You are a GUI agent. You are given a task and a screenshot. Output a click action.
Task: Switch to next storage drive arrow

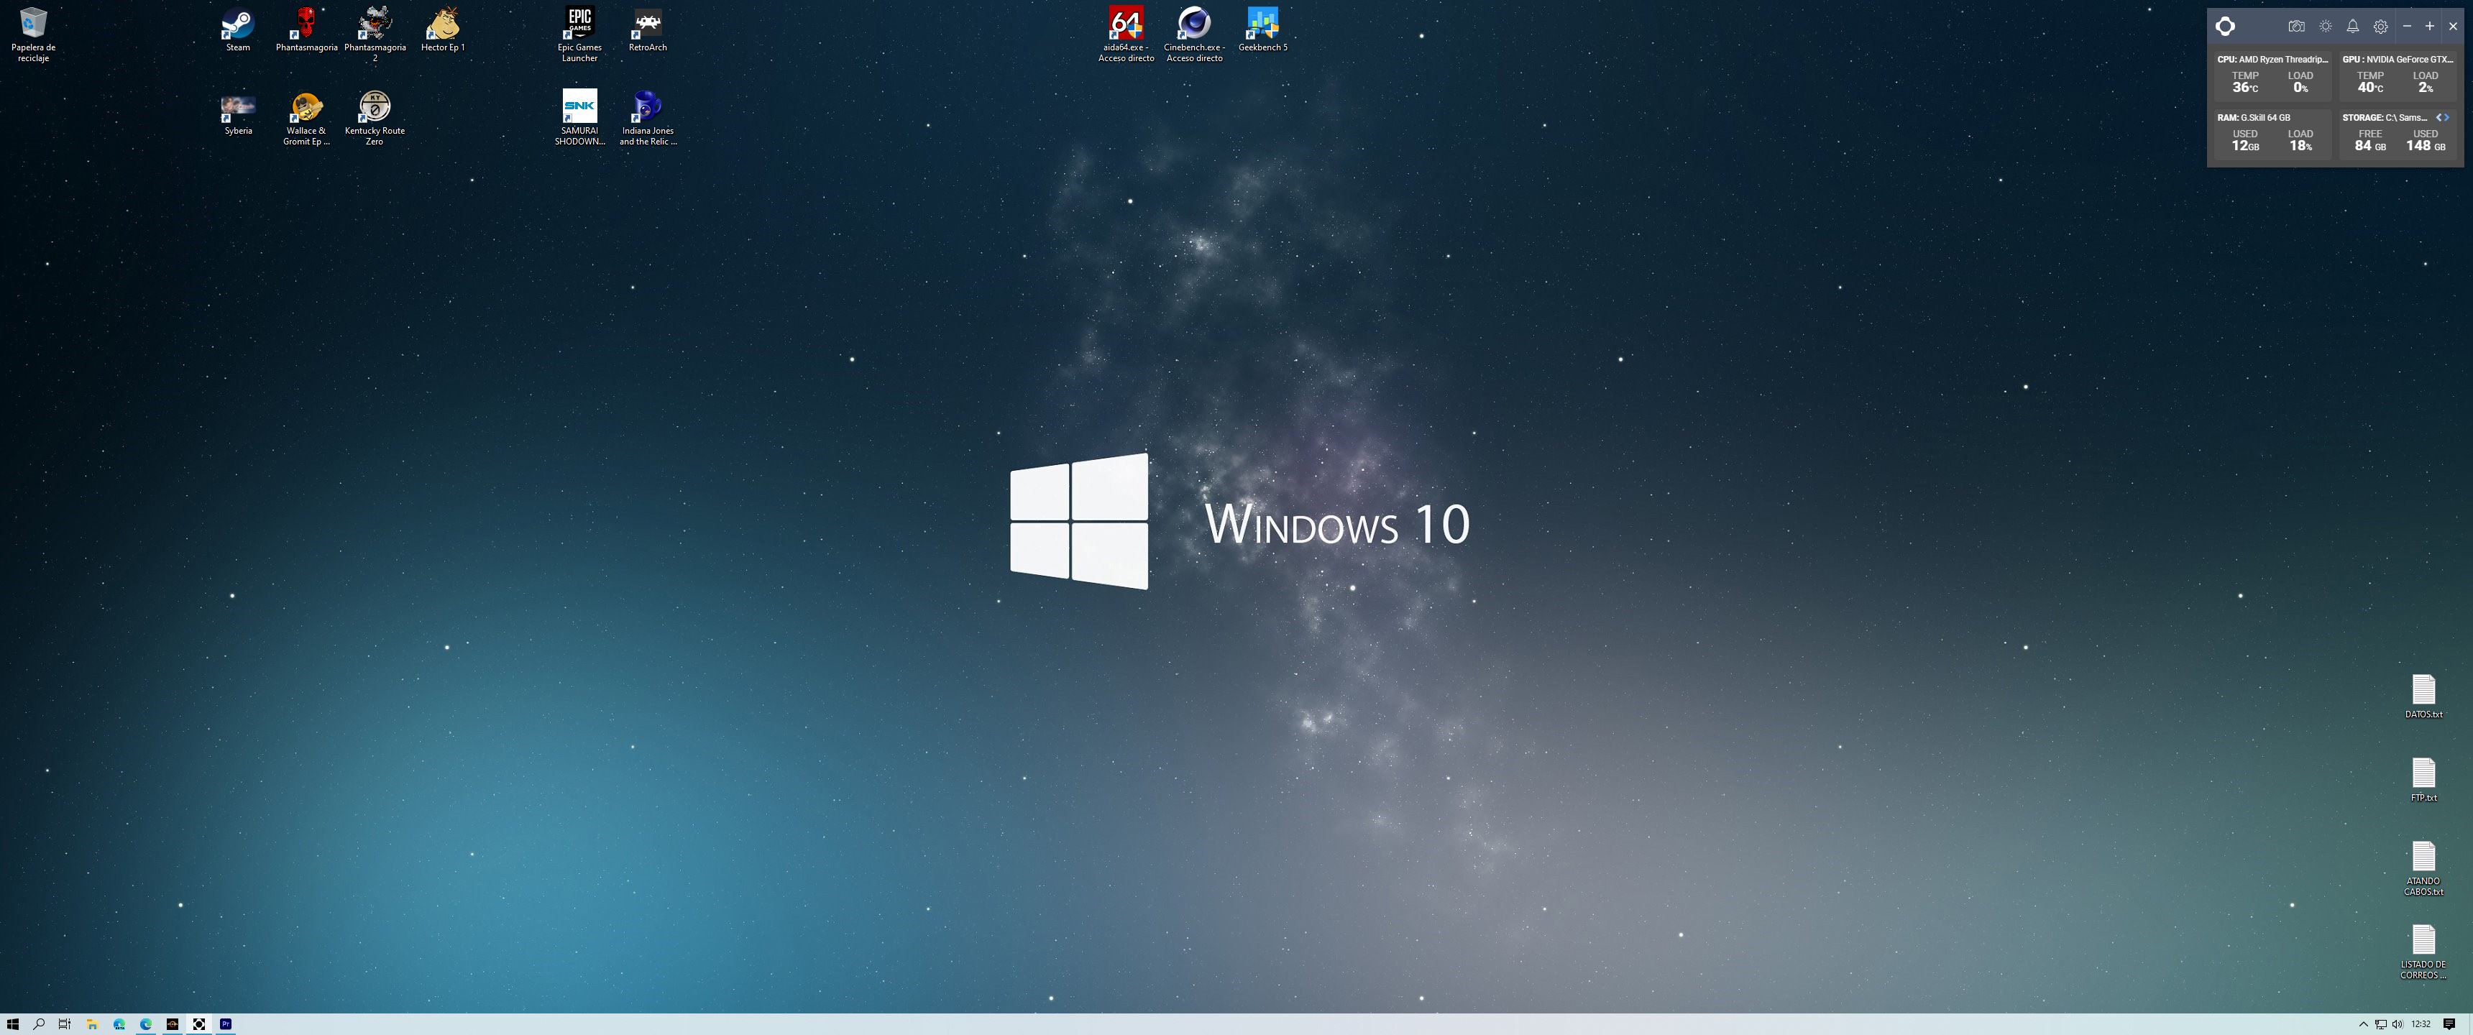point(2447,117)
